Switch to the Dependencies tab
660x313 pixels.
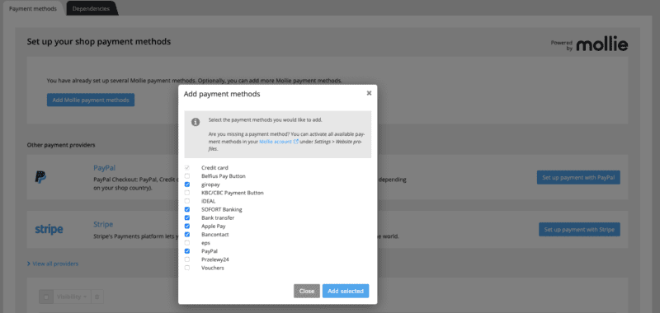pyautogui.click(x=91, y=8)
